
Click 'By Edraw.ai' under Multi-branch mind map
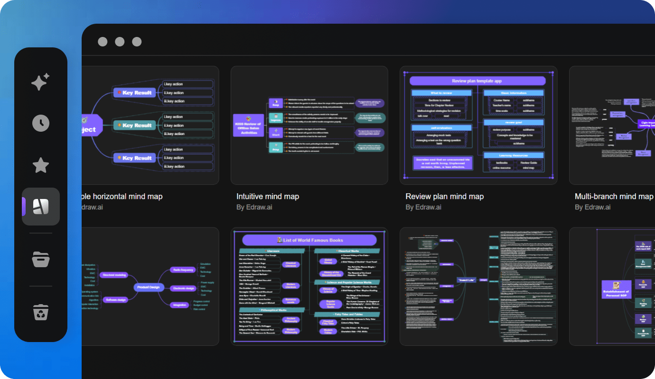point(593,207)
